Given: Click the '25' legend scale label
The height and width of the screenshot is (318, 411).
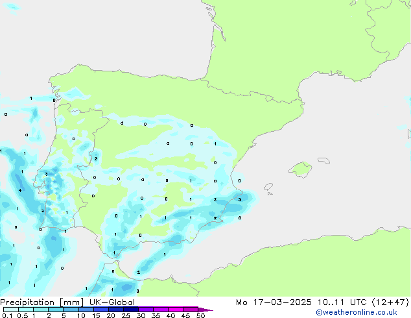Looking at the screenshot, I should (x=126, y=315).
